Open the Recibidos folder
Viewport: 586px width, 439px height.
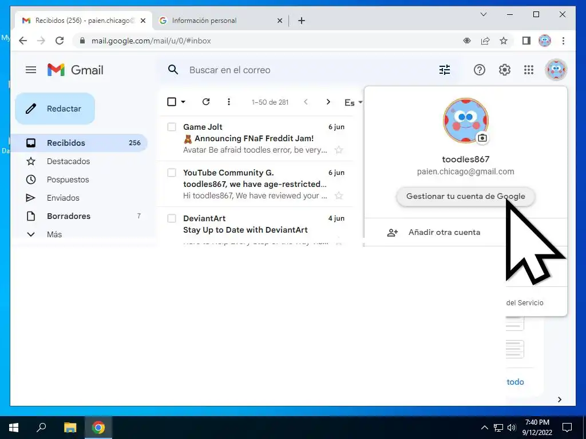pos(79,143)
